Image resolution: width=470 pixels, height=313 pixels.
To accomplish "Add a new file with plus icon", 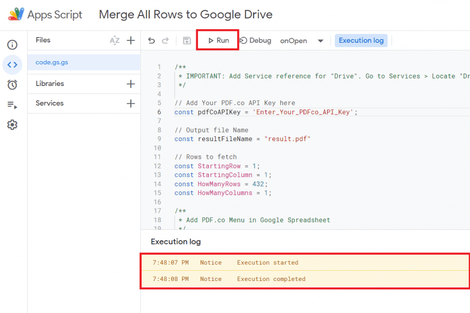I will coord(131,40).
